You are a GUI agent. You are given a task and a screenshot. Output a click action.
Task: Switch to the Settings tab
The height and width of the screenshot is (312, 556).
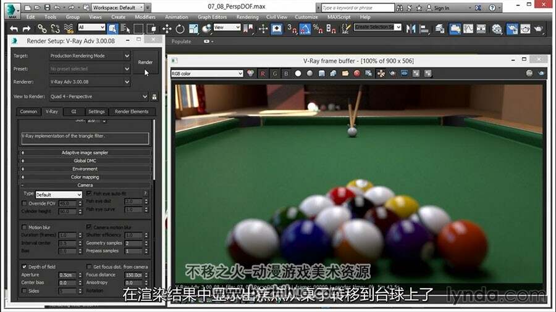coord(96,112)
